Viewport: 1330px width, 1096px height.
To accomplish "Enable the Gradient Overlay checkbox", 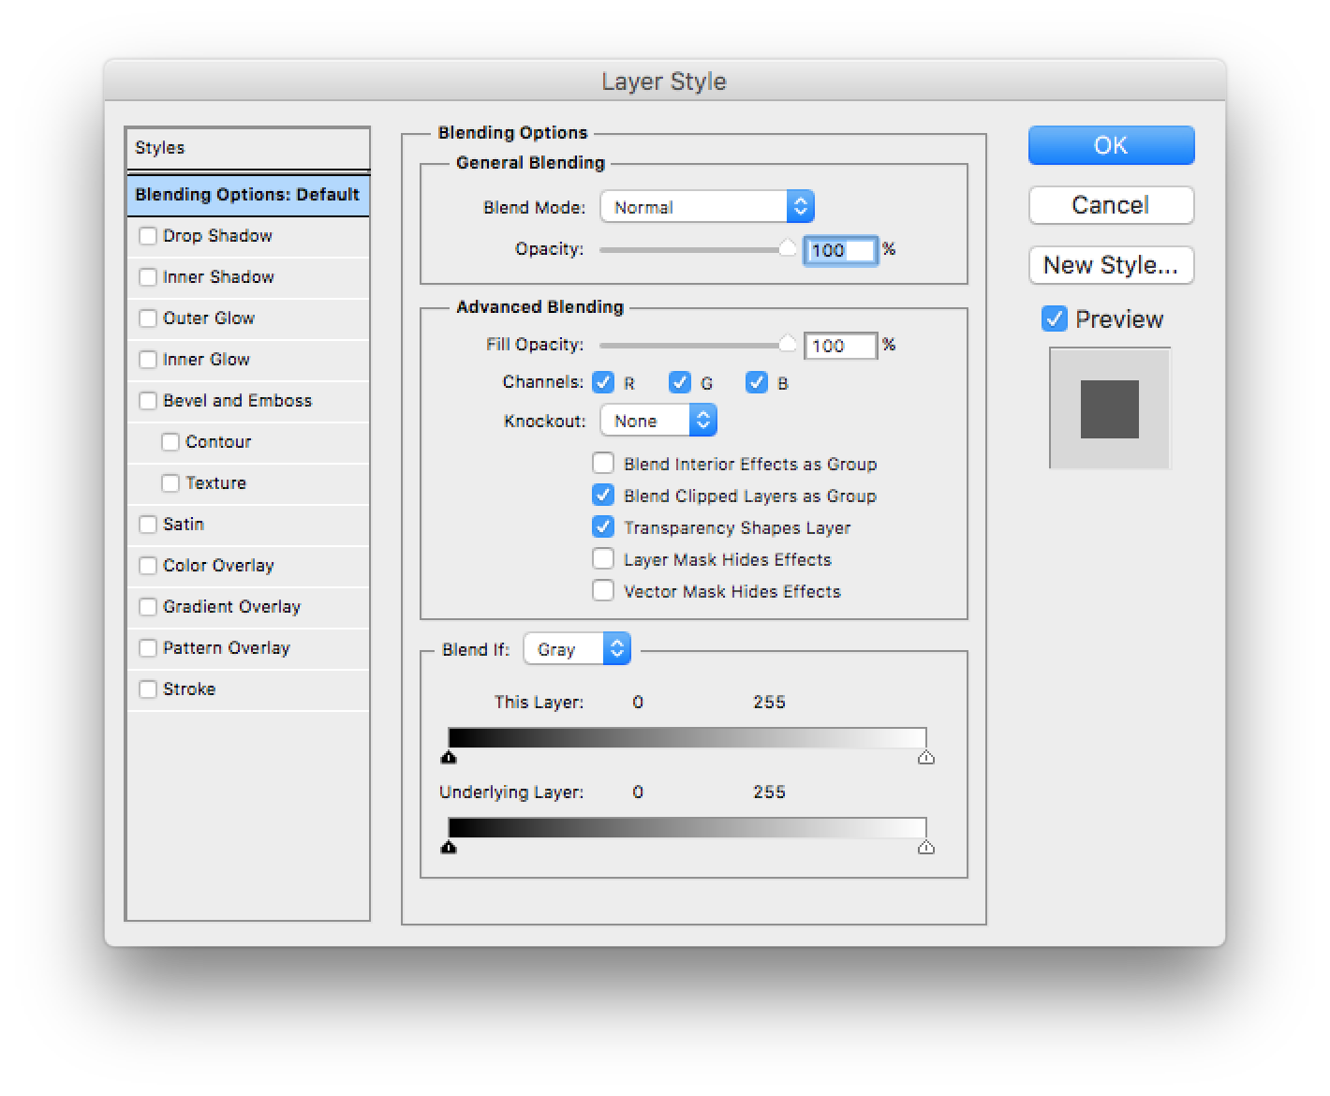I will (148, 607).
